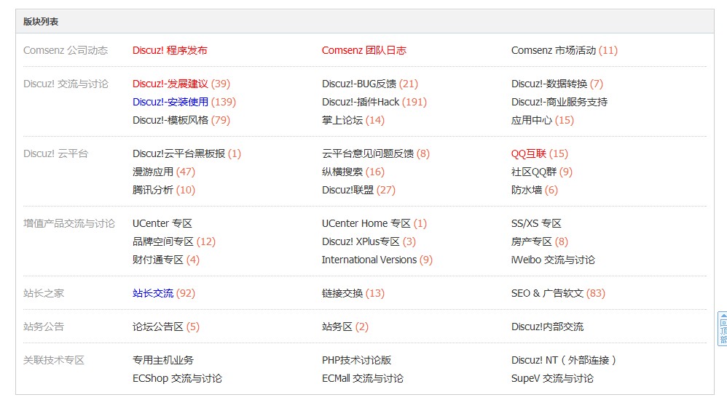The image size is (727, 400).
Task: Select Discuz! 云平台 category label
Action: point(55,153)
